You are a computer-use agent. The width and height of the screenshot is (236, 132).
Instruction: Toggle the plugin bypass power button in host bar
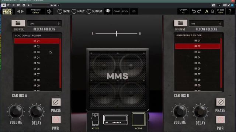(3, 5)
